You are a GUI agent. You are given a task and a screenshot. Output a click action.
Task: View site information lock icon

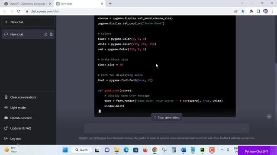[x=27, y=11]
